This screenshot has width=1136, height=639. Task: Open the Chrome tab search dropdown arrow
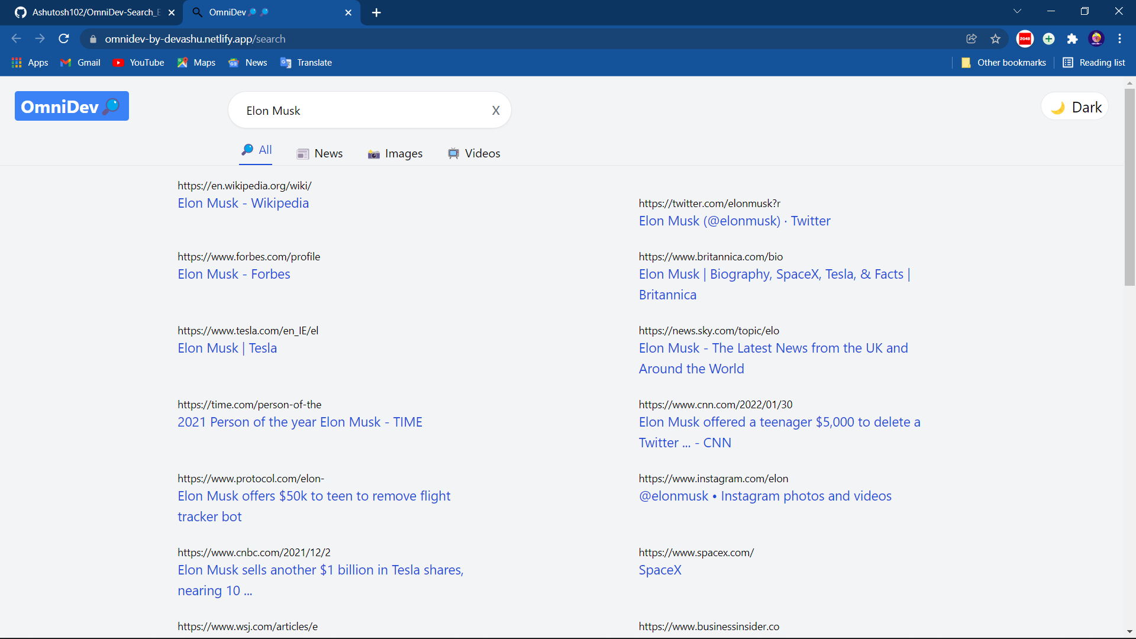click(x=1018, y=11)
